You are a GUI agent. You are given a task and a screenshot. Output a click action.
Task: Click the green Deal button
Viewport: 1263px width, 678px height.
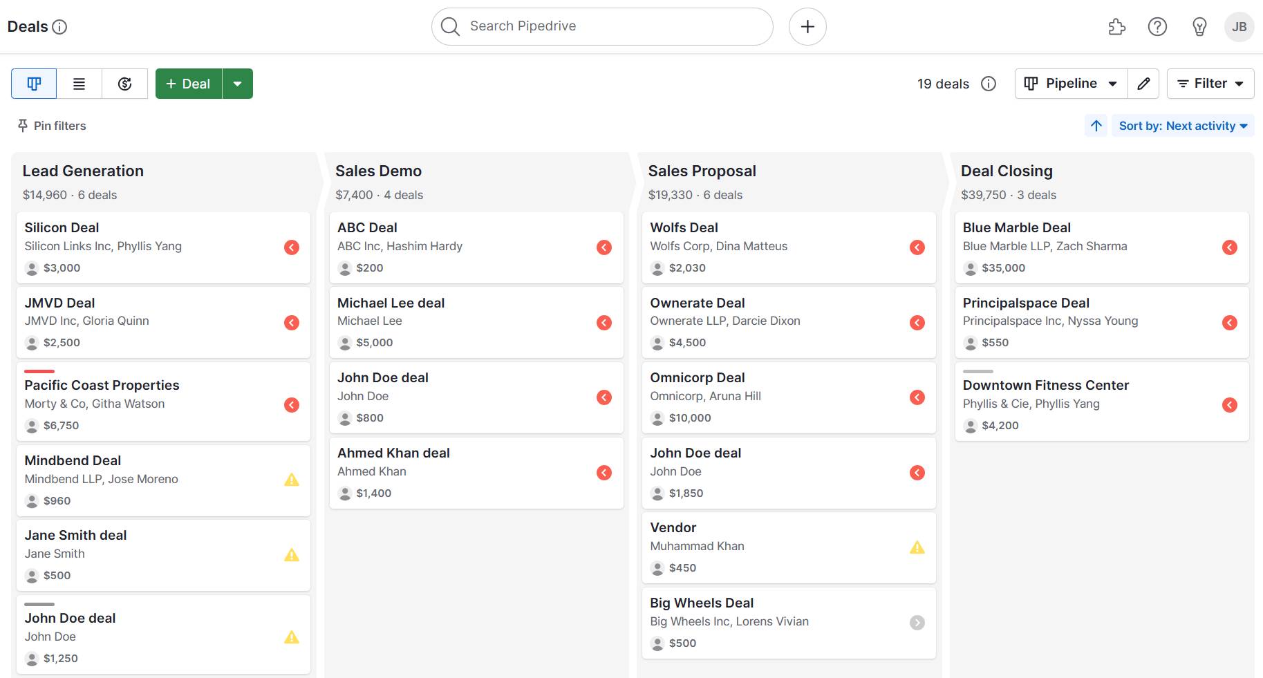click(x=188, y=83)
